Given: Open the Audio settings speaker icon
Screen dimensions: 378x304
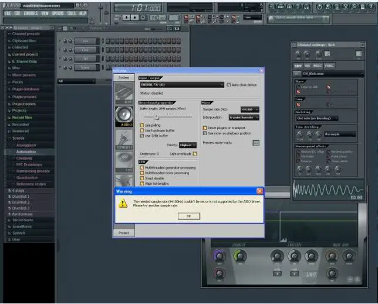Looking at the screenshot, I should pyautogui.click(x=124, y=115).
